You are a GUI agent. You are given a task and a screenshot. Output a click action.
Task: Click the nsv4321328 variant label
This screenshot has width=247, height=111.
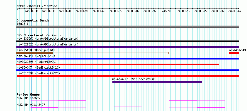tap(47, 44)
